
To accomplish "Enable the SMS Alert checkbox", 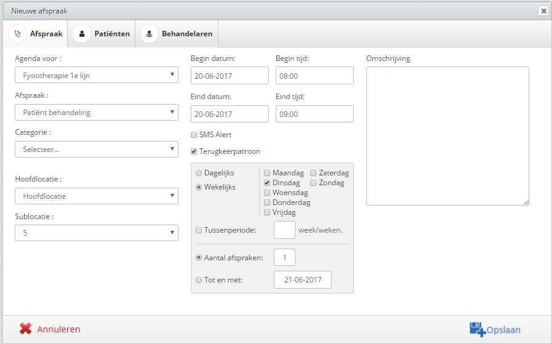I will click(x=194, y=135).
